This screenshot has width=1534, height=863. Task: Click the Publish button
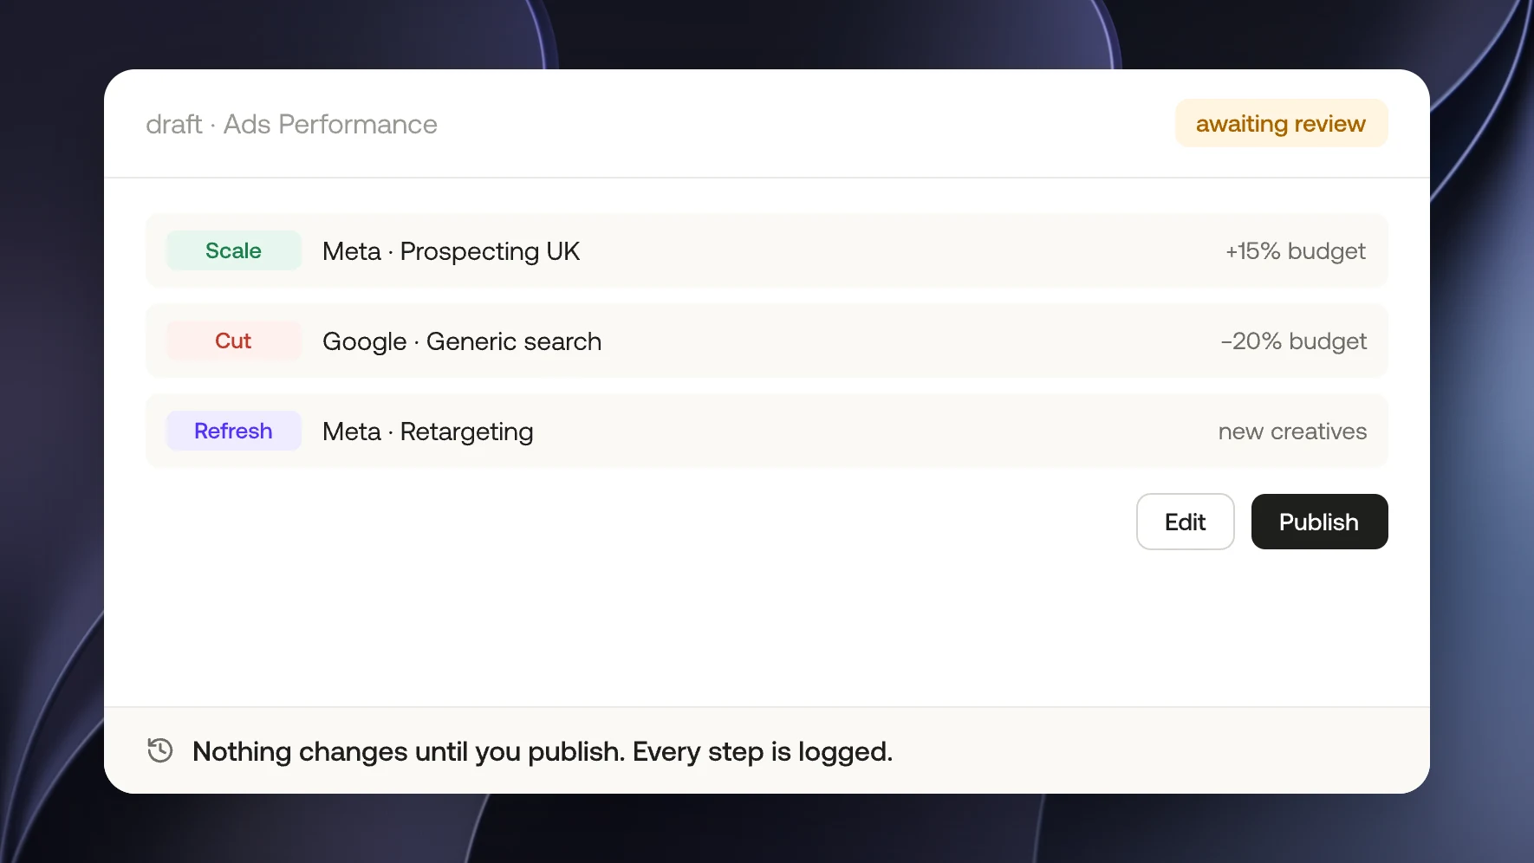[x=1319, y=522]
